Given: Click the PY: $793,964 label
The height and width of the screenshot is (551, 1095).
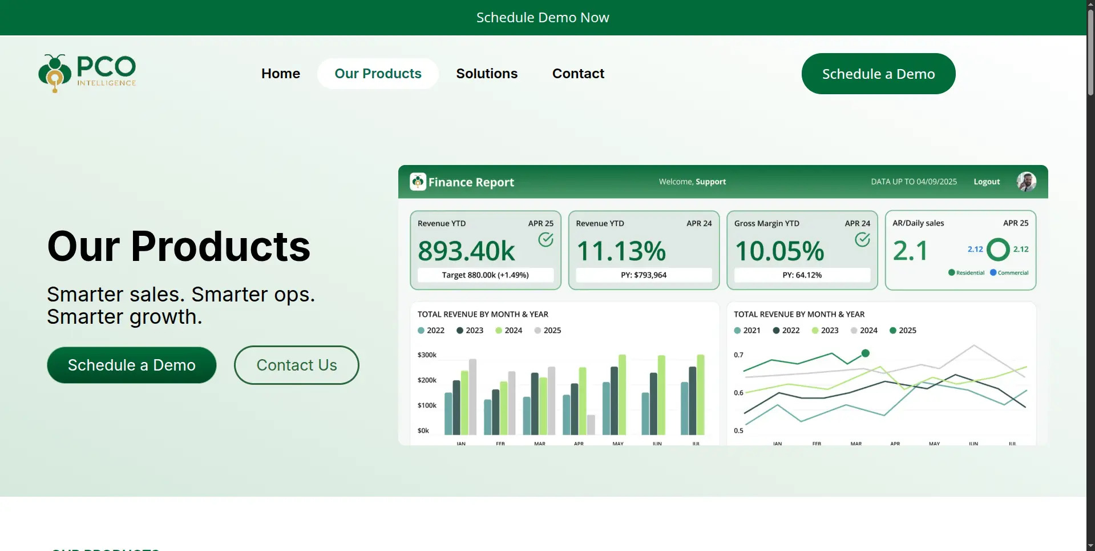Looking at the screenshot, I should 644,275.
